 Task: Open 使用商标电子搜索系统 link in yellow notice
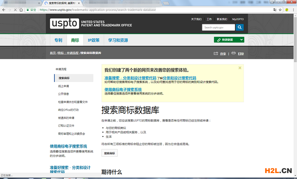pyautogui.click(x=123, y=89)
